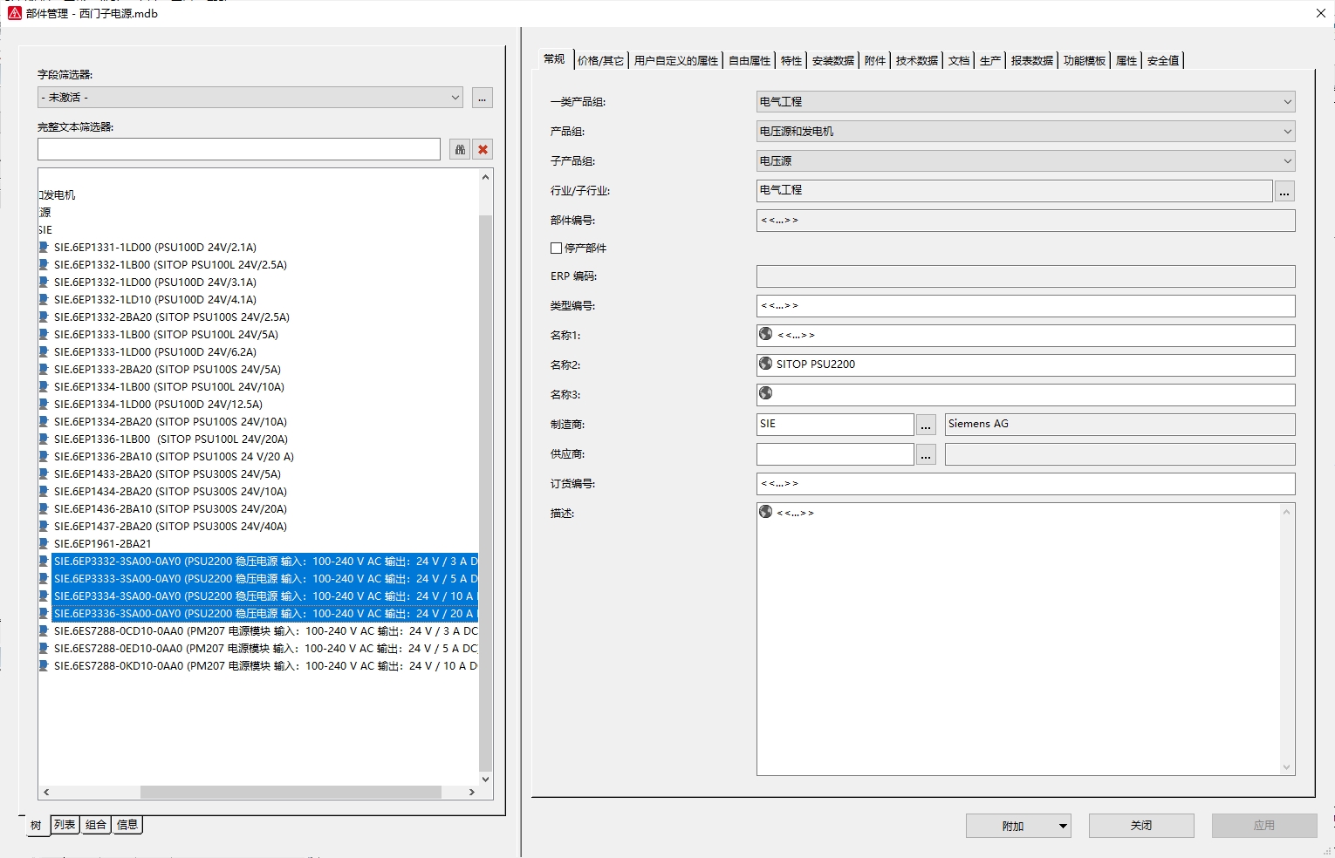Switch to 列表 view tab

tap(65, 825)
